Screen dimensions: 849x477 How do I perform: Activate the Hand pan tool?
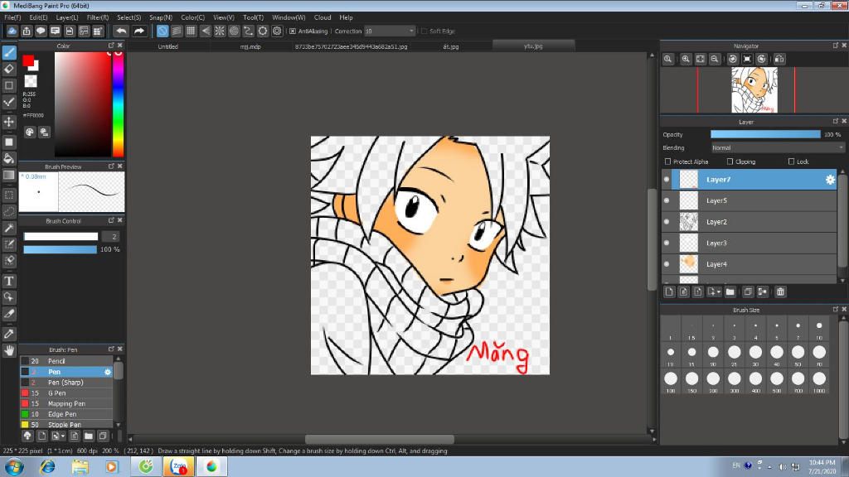point(9,350)
